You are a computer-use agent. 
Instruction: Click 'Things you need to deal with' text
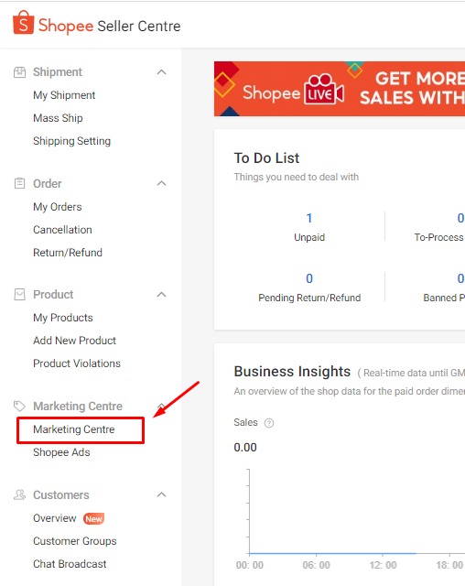[297, 177]
